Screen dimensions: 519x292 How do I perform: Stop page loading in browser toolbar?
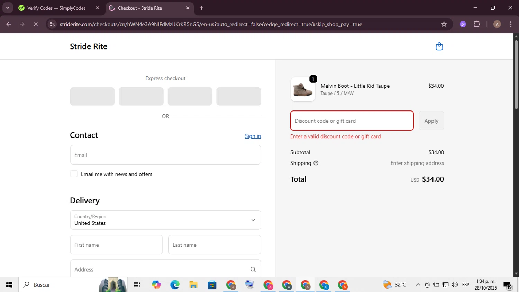pos(36,24)
